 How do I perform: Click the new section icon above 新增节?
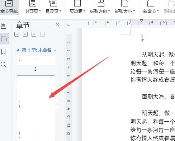(151, 3)
